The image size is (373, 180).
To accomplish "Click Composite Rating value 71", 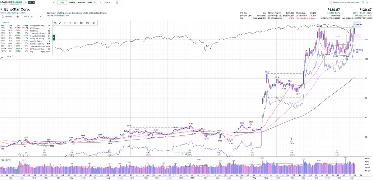I will [49, 26].
